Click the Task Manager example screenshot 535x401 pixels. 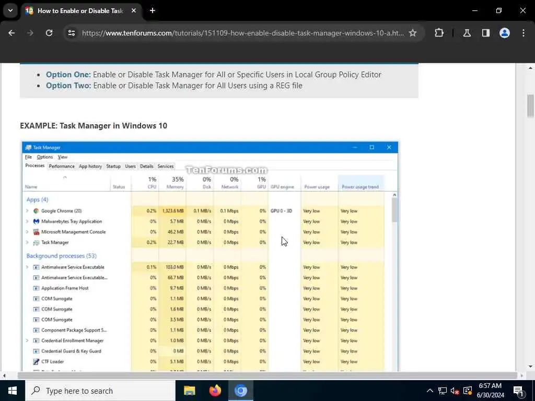pos(210,256)
